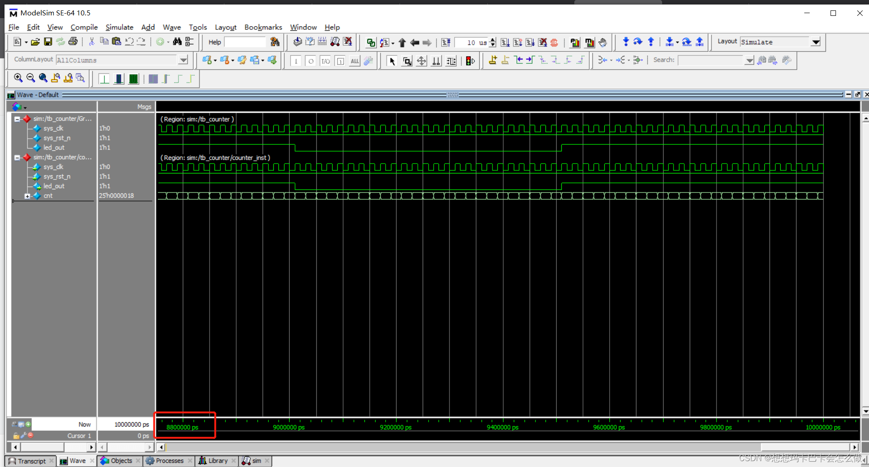Screen dimensions: 869x467
Task: Click the yellow Insert Cursor icon
Action: pyautogui.click(x=493, y=60)
